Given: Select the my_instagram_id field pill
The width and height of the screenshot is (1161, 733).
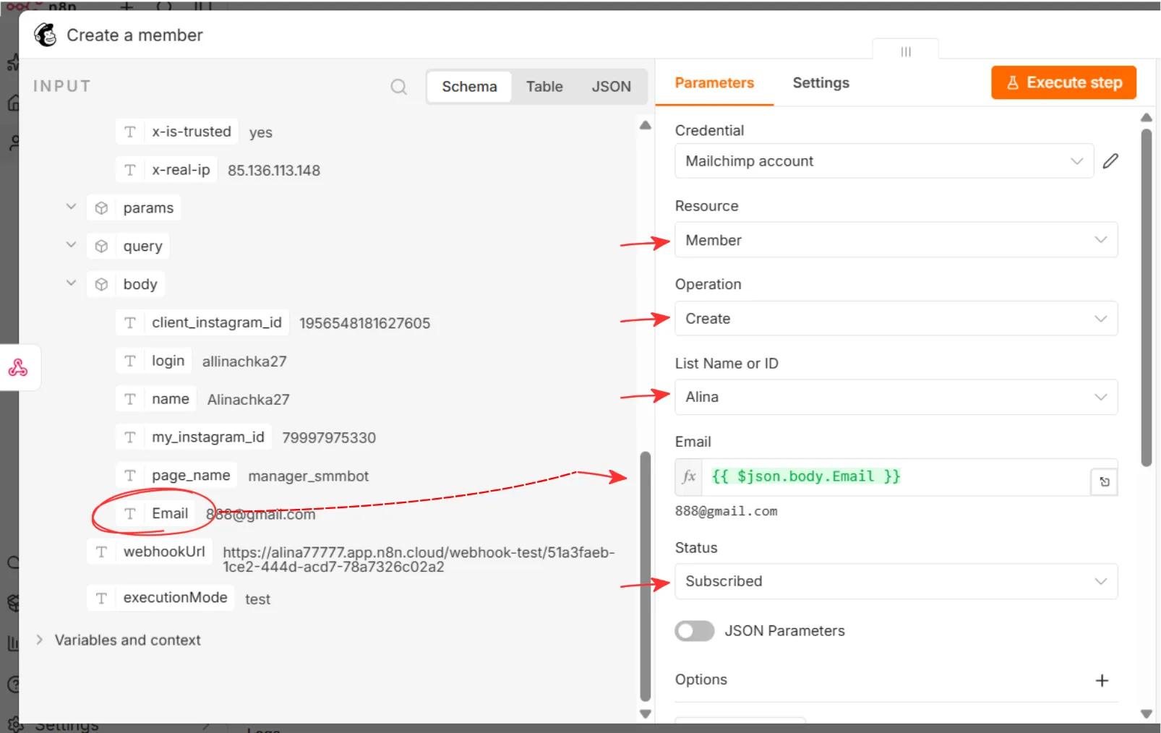Looking at the screenshot, I should coord(194,437).
